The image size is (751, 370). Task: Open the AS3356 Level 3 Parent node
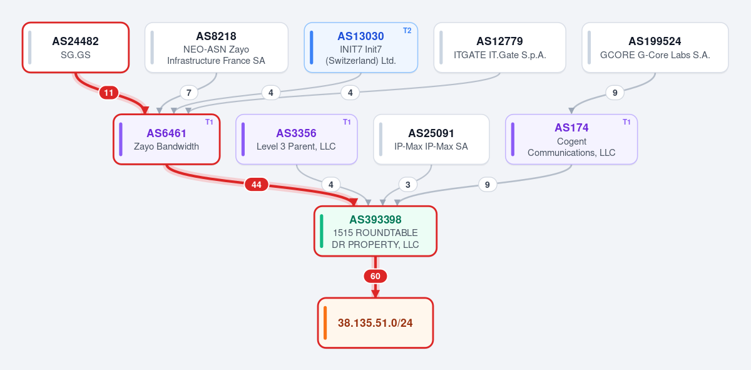point(296,139)
